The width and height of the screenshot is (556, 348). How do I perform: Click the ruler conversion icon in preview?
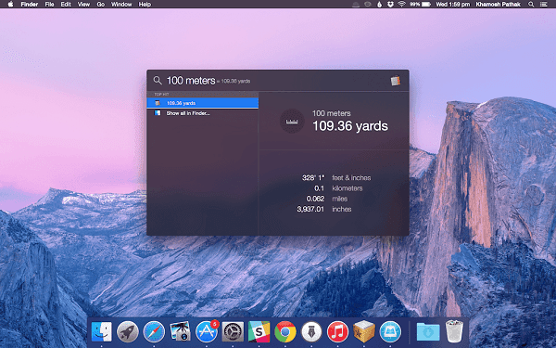pos(292,121)
